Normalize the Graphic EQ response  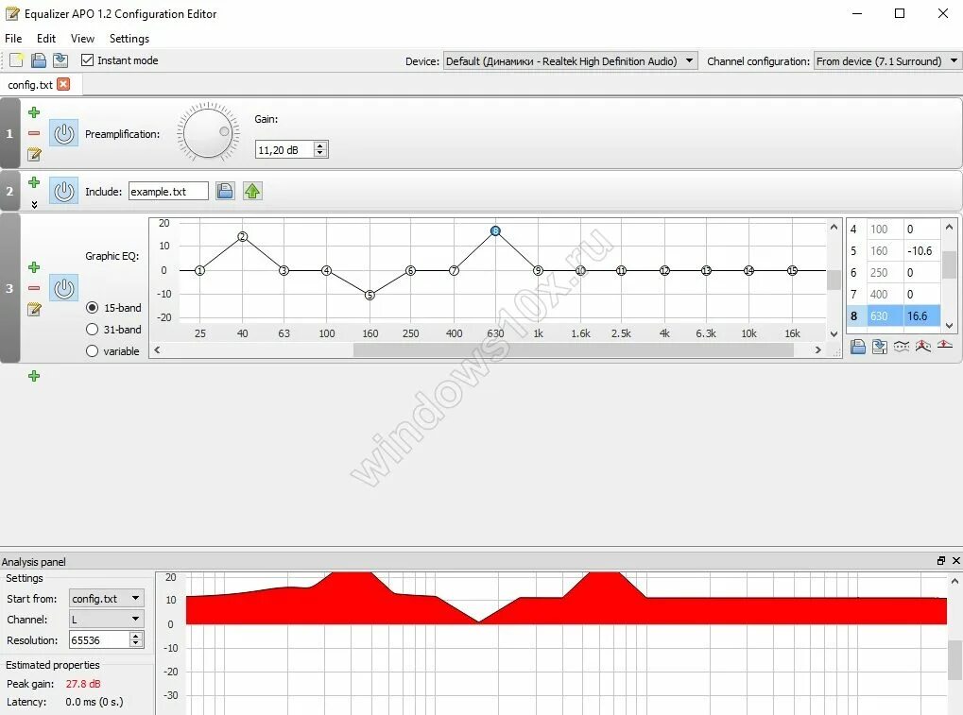[x=922, y=347]
